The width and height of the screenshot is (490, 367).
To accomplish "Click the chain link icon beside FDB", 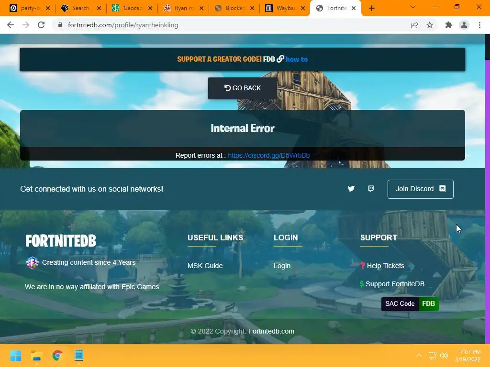I will click(x=280, y=59).
